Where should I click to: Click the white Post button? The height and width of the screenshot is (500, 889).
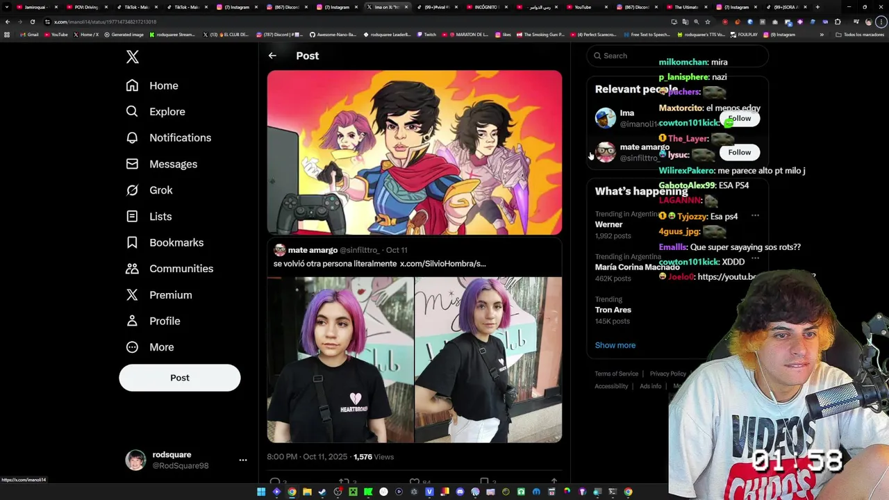tap(180, 378)
